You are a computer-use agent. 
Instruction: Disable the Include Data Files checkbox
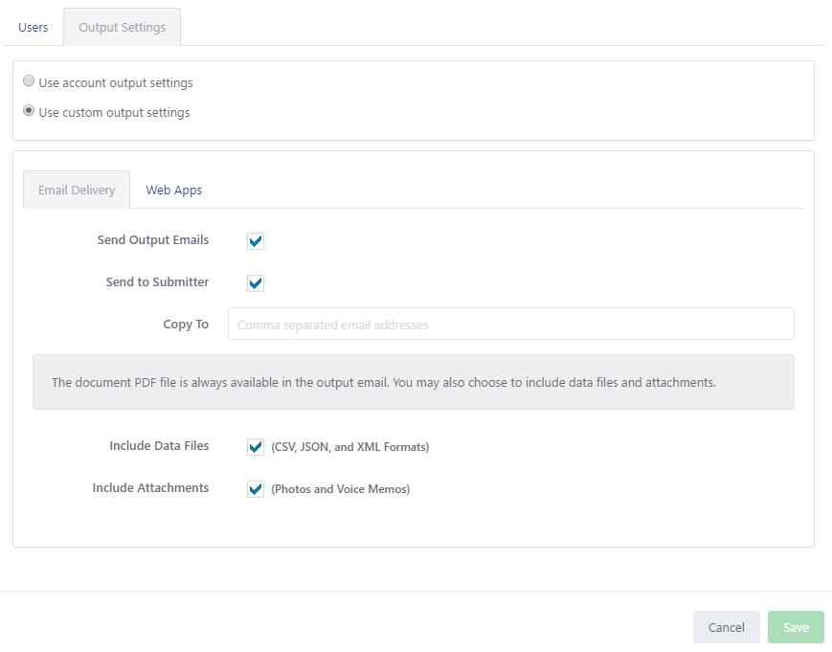click(256, 447)
